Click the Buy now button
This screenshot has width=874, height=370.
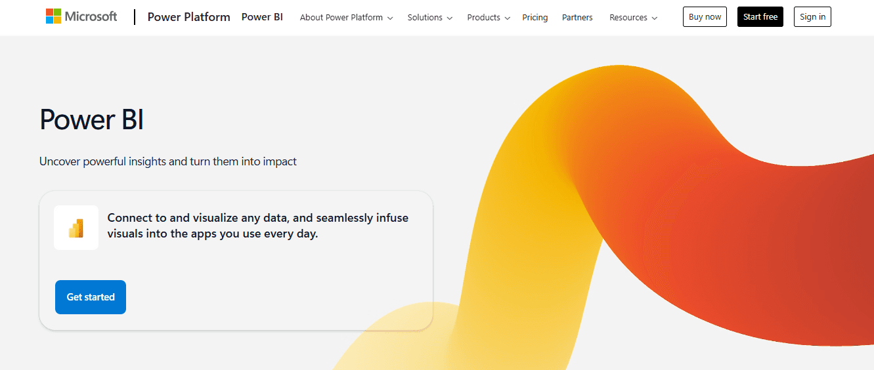tap(705, 17)
